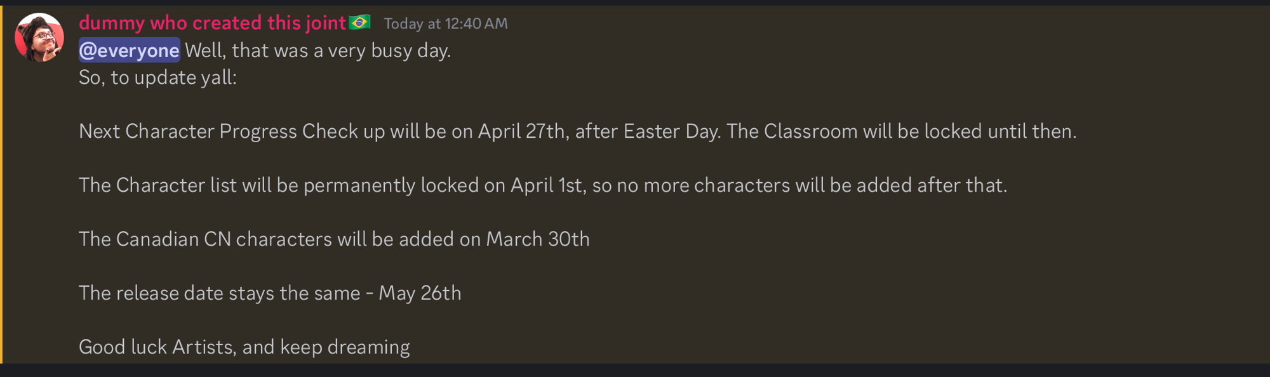This screenshot has height=377, width=1270.
Task: Click the date "April 1st" in the message
Action: [546, 185]
